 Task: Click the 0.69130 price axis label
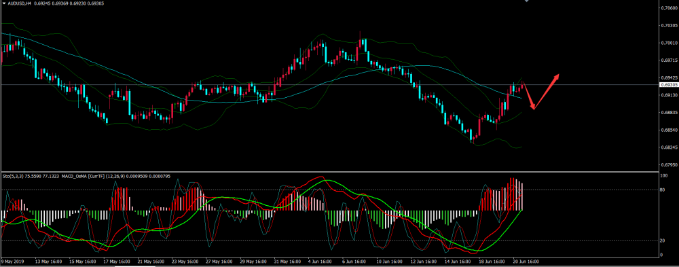[x=670, y=95]
